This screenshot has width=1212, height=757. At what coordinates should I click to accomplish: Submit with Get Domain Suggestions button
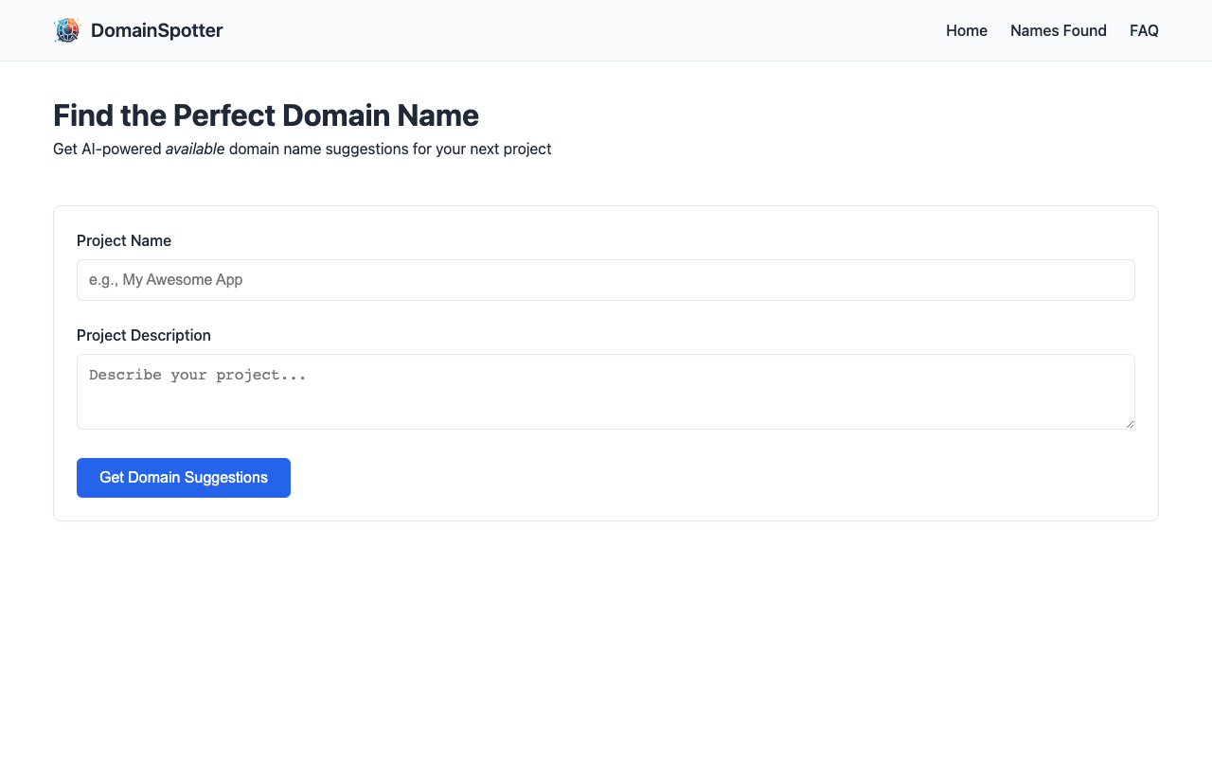click(x=184, y=478)
